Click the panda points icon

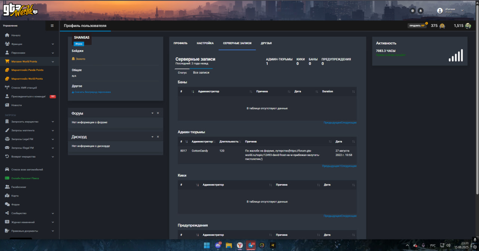point(468,26)
